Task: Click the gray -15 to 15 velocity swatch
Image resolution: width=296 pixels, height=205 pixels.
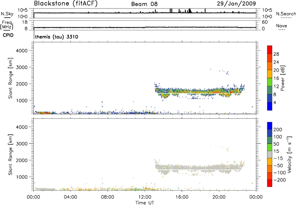Action: click(x=270, y=155)
